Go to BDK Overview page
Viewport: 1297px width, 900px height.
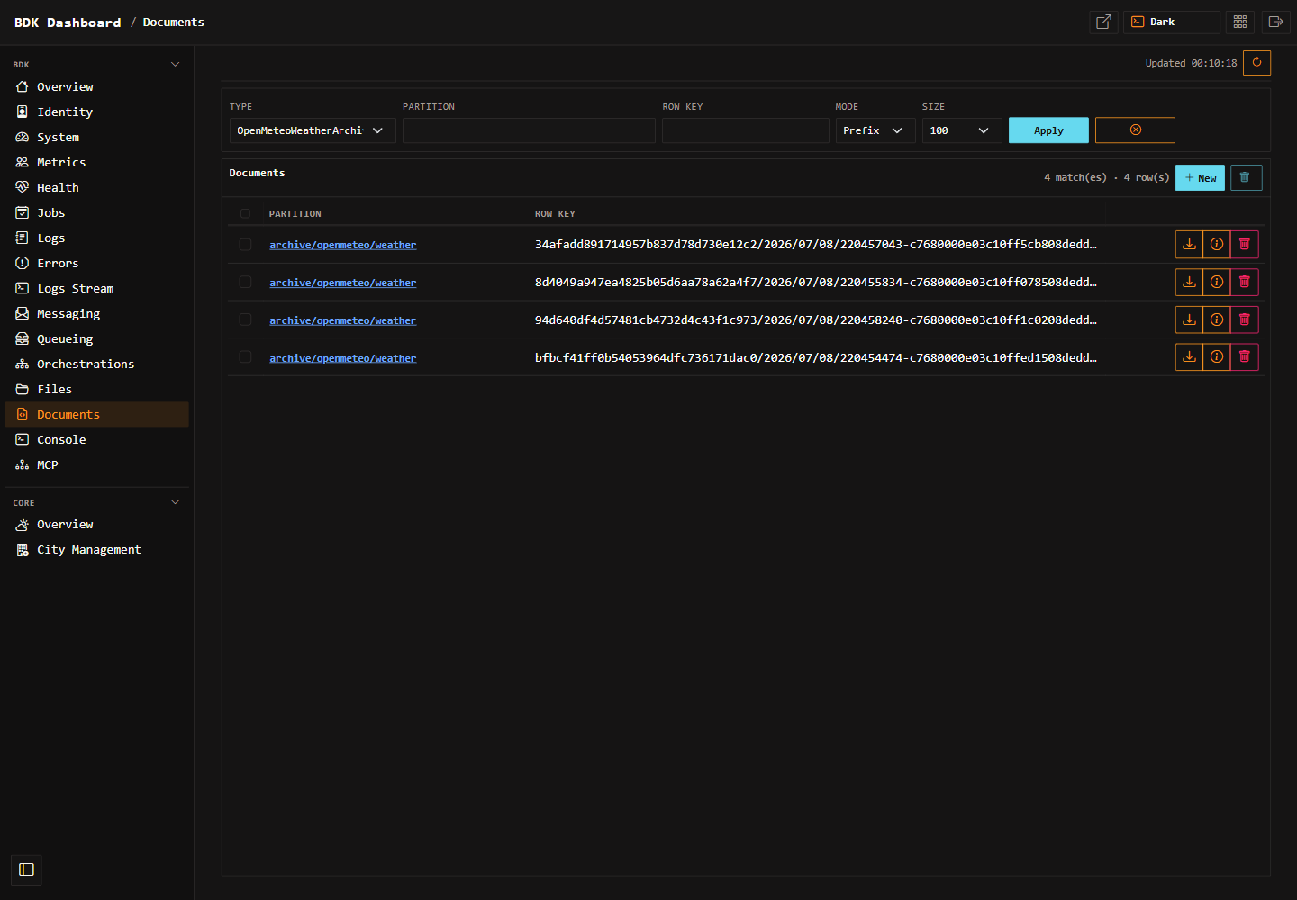(97, 86)
